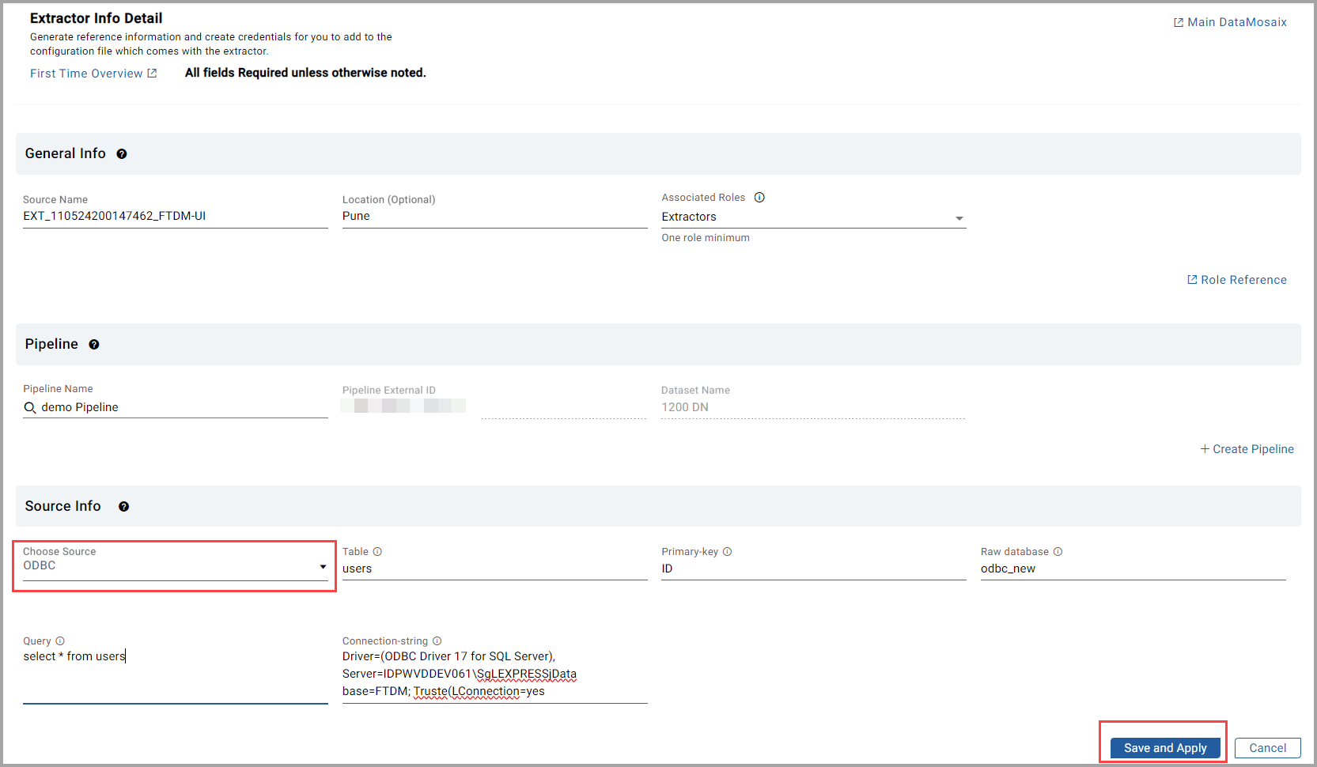Cancel the extractor info form
1317x767 pixels.
[x=1267, y=748]
